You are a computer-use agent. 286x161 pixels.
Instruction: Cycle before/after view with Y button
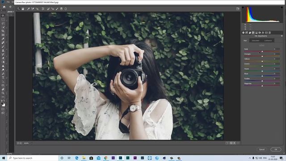point(227,143)
